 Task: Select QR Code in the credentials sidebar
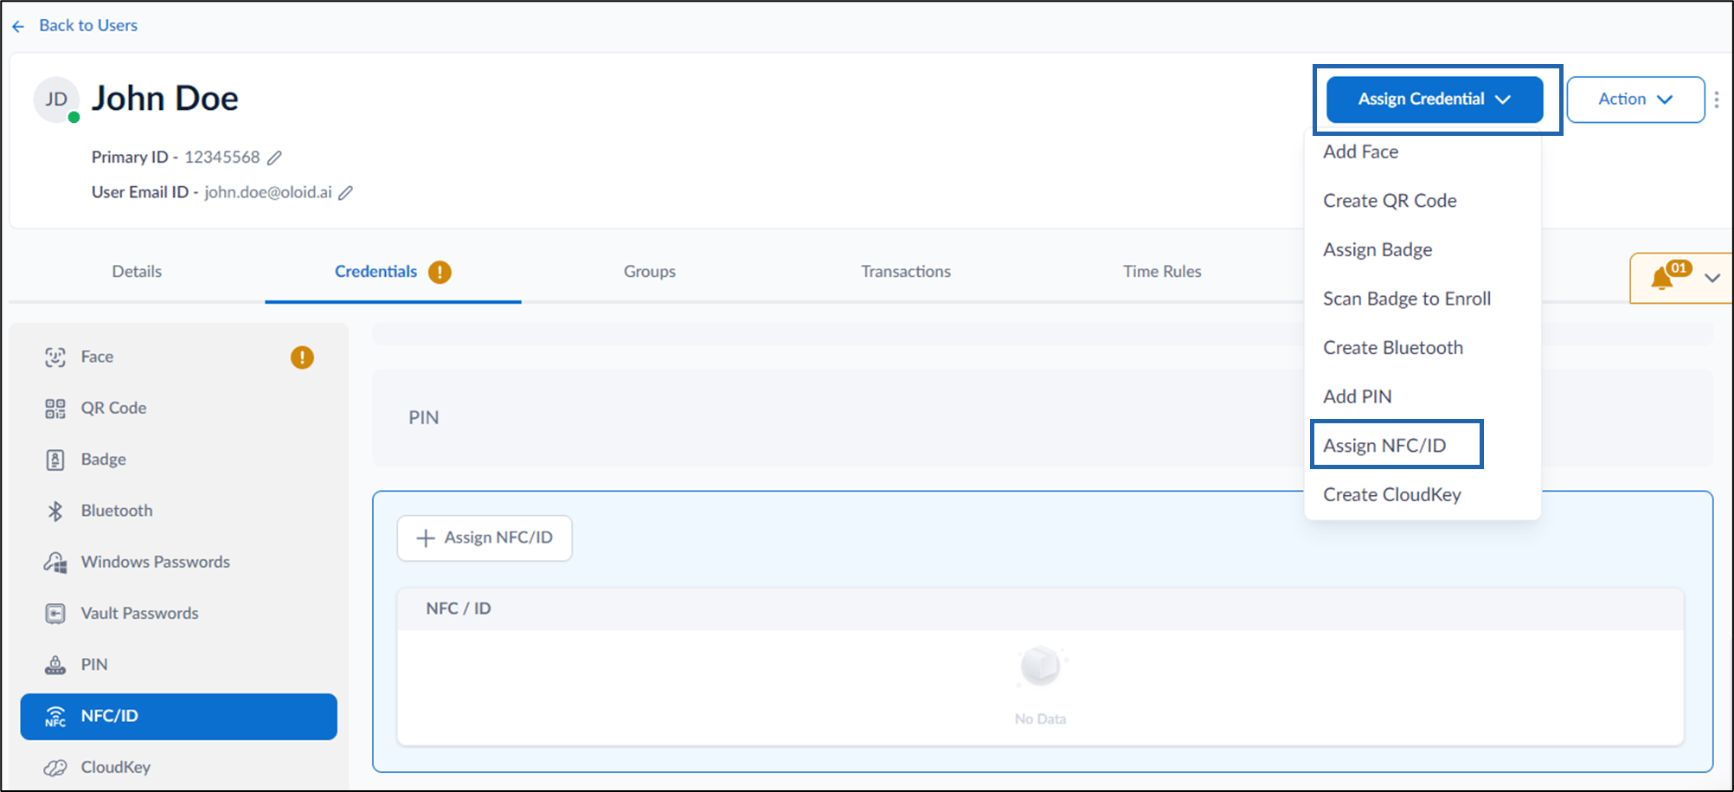pos(179,408)
